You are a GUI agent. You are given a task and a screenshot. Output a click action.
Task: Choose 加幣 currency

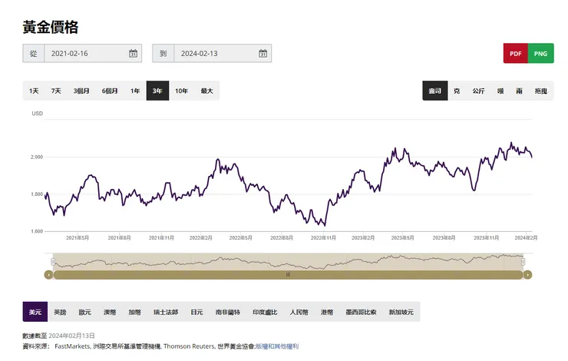tap(135, 312)
